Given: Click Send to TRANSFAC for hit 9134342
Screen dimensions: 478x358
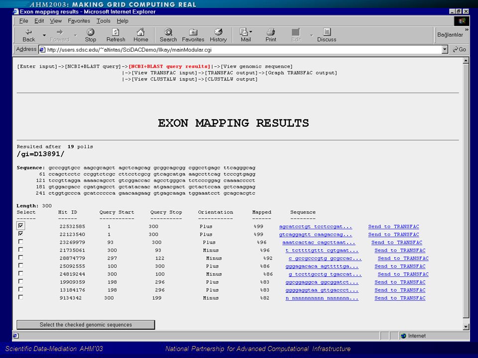Looking at the screenshot, I should pos(400,298).
